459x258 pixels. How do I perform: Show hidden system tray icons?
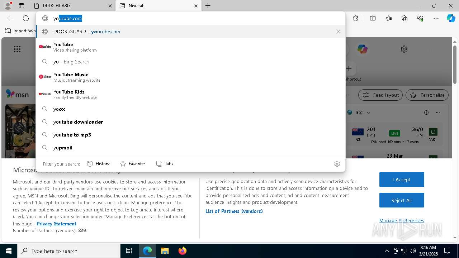coord(387,251)
